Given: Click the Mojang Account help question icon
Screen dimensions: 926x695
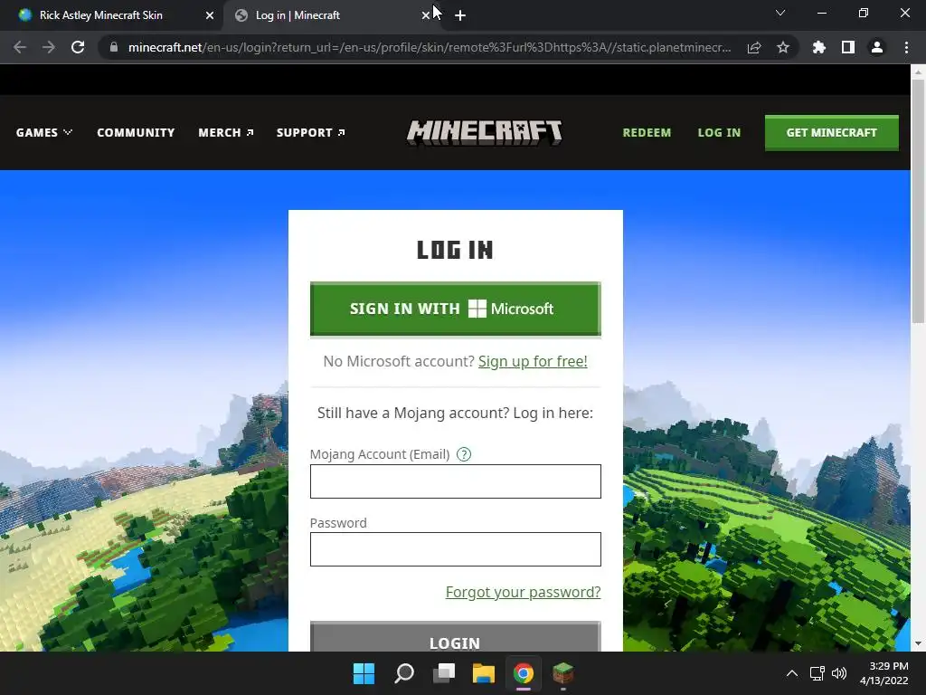Looking at the screenshot, I should point(464,454).
